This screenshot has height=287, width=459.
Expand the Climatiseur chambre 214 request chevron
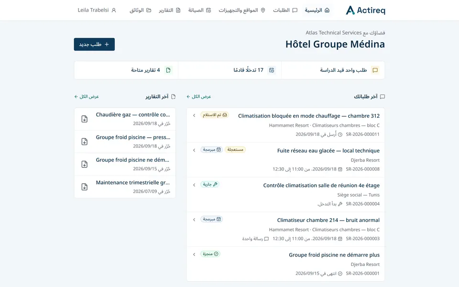pyautogui.click(x=194, y=220)
